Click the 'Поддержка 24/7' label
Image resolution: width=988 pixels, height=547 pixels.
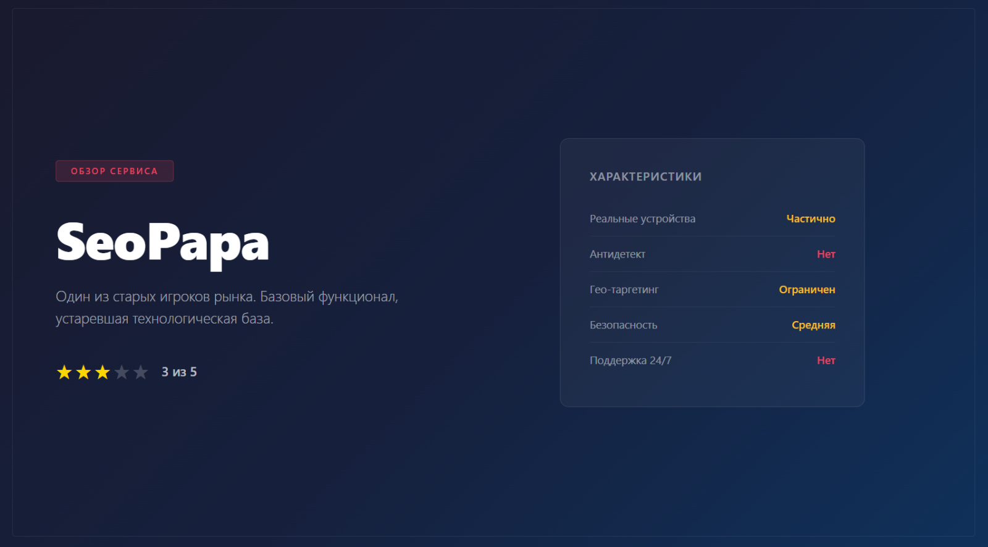(630, 361)
